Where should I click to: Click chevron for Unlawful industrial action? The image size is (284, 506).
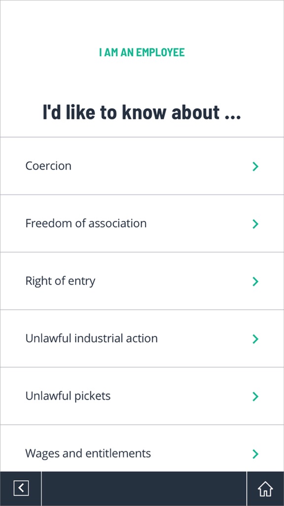pyautogui.click(x=255, y=339)
